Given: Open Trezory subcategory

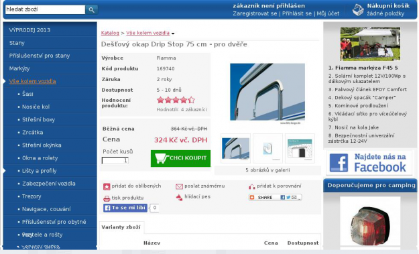Looking at the screenshot, I should click(32, 196).
